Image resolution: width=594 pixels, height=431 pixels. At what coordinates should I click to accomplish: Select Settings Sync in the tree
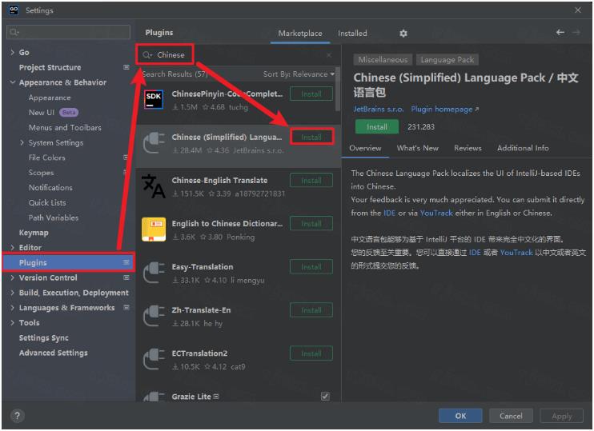tap(43, 337)
